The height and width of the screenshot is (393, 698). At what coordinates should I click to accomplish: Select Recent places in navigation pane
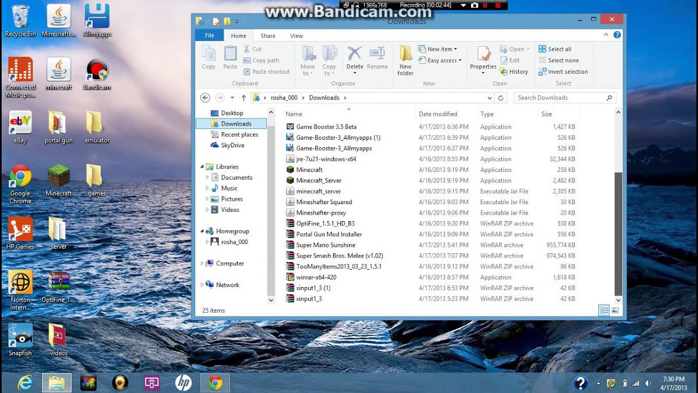pos(239,134)
